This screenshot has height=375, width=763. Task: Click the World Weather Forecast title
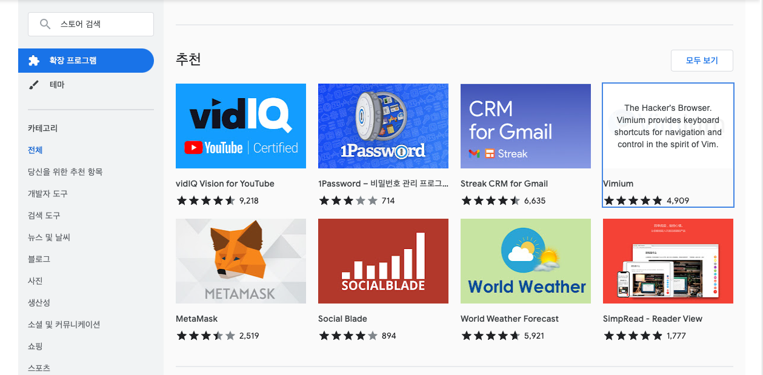pos(510,319)
